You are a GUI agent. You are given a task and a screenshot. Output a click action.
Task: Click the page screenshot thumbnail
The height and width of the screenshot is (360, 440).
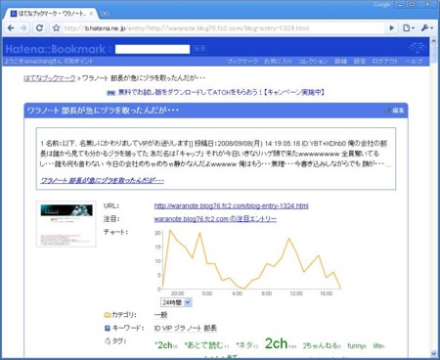66,224
